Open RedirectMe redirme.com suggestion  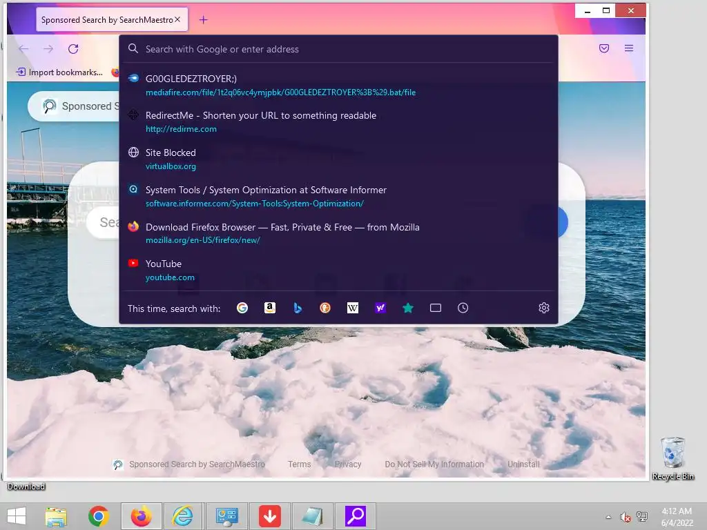[338, 121]
